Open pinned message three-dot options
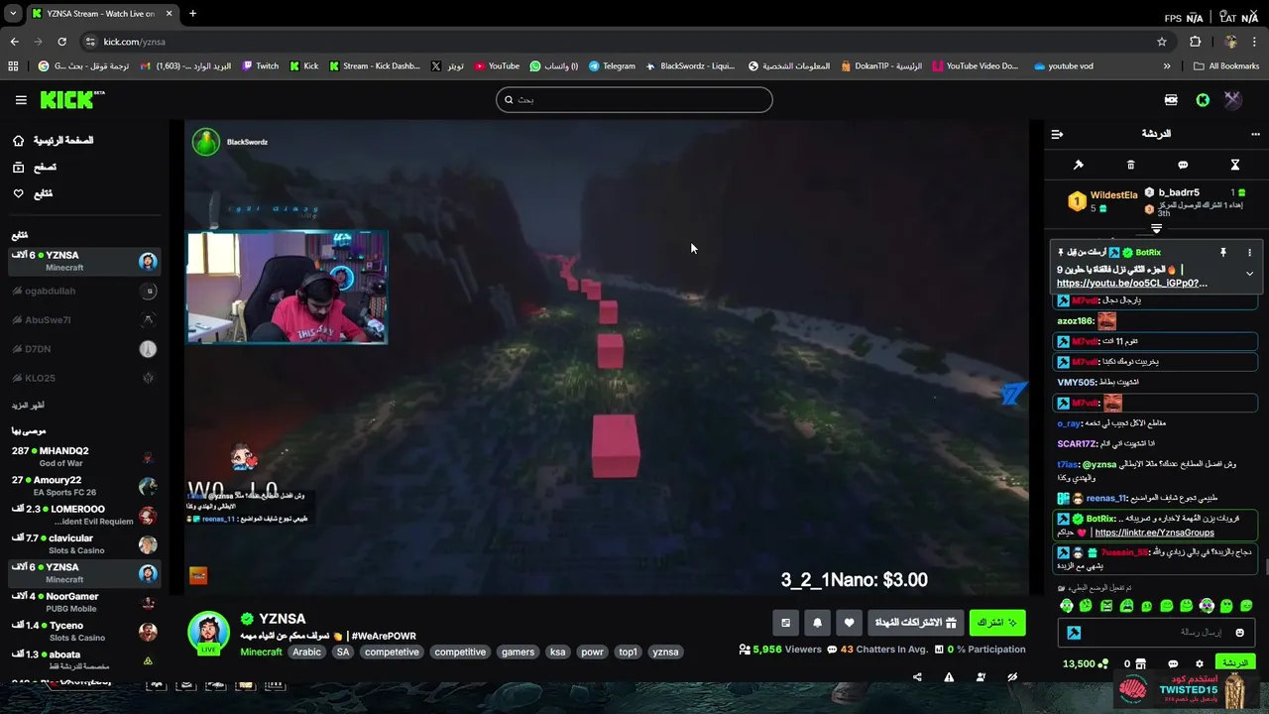 [x=1249, y=253]
